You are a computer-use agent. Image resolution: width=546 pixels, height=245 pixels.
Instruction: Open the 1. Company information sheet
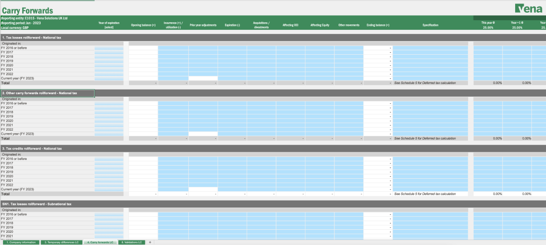(21, 242)
